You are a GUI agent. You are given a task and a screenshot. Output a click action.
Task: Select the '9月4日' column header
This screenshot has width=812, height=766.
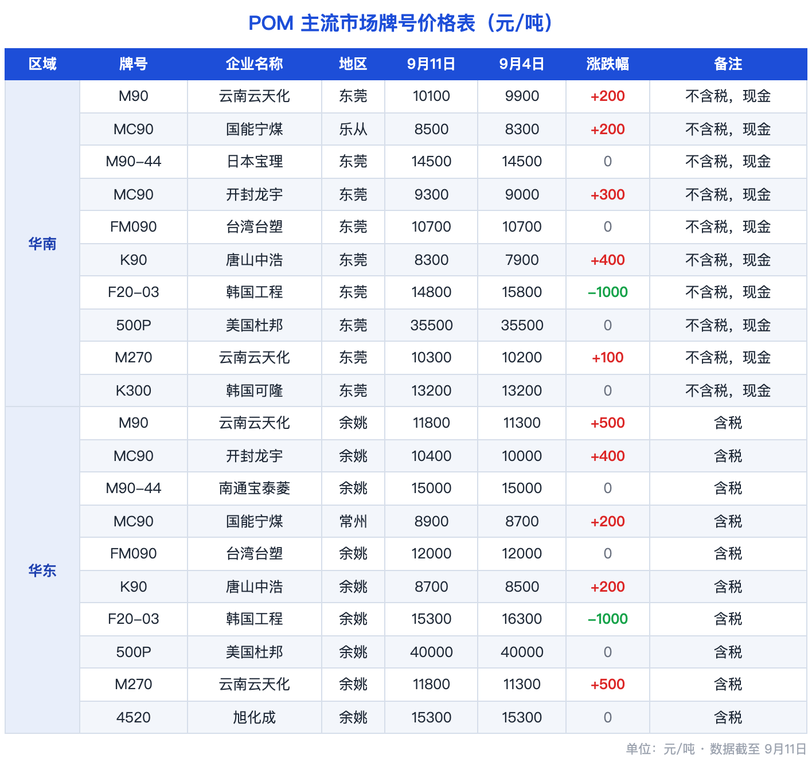point(522,64)
